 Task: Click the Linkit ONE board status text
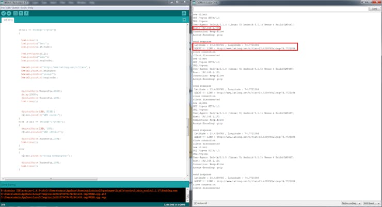pyautogui.click(x=174, y=205)
